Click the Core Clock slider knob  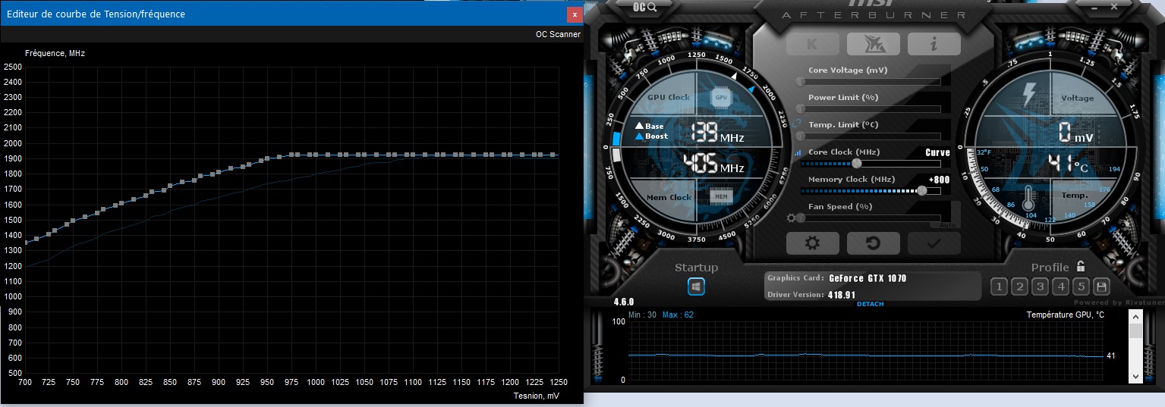tap(857, 163)
